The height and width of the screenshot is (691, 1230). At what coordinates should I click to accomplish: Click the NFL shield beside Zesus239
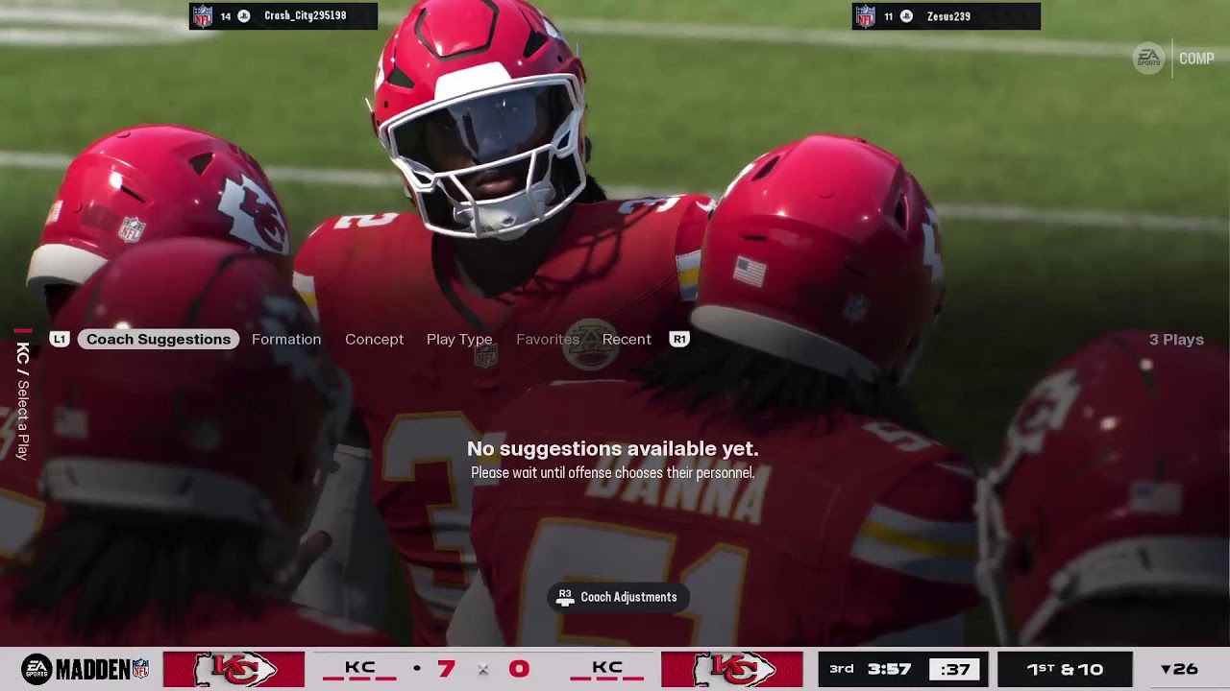click(866, 16)
